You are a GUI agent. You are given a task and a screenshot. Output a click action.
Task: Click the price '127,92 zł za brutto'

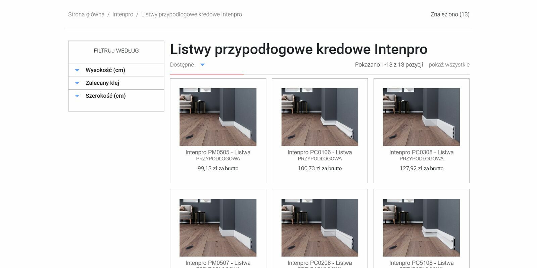[x=422, y=169]
